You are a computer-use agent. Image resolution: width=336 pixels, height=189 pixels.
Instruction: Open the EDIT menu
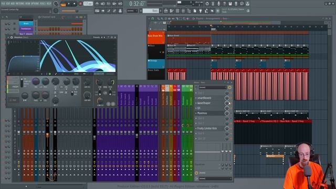[9, 4]
